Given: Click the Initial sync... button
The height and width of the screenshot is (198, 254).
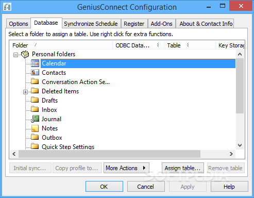Looking at the screenshot, I should pos(30,168).
